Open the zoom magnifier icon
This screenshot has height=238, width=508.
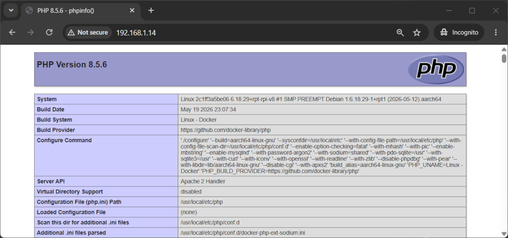pos(400,32)
